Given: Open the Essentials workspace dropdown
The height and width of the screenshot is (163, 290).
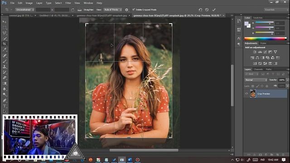Looking at the screenshot, I should click(x=276, y=10).
